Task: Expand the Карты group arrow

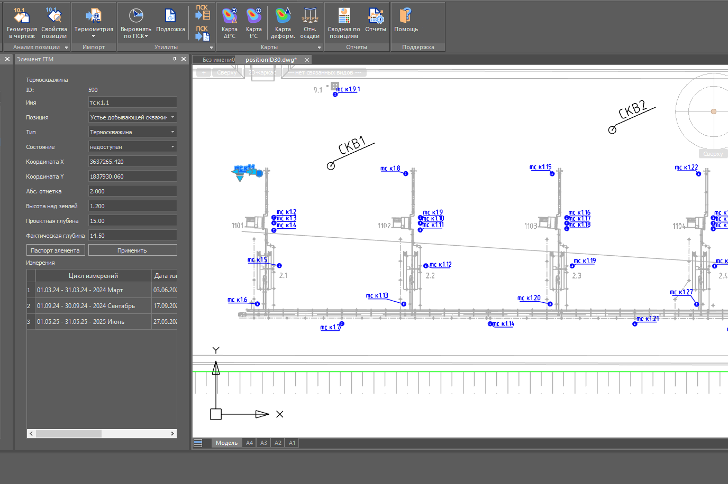Action: [x=319, y=48]
